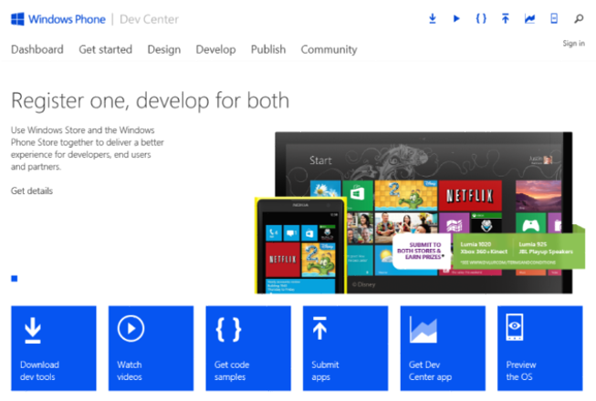Click the play videos icon in the header

[x=456, y=18]
